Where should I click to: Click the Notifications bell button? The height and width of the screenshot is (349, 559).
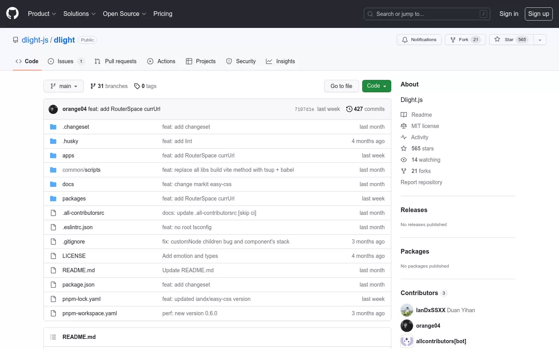419,40
